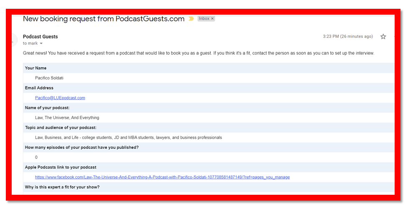Click the yellow importance marker beside subject

pos(191,19)
